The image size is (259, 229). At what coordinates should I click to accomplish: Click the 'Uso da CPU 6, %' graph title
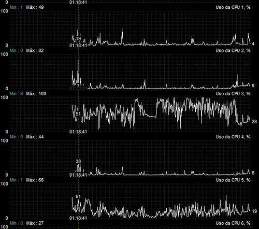click(x=233, y=223)
